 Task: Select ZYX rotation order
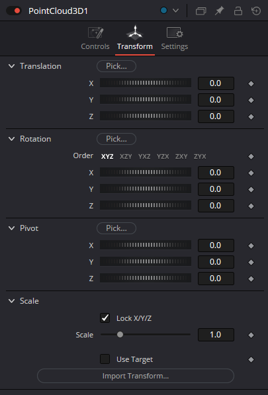point(200,156)
